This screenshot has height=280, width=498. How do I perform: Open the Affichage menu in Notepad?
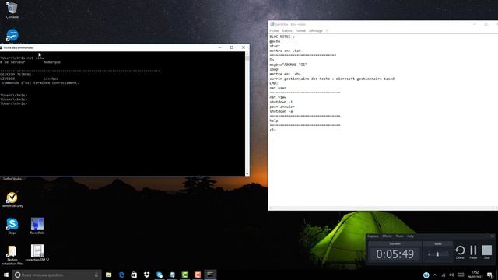(316, 31)
